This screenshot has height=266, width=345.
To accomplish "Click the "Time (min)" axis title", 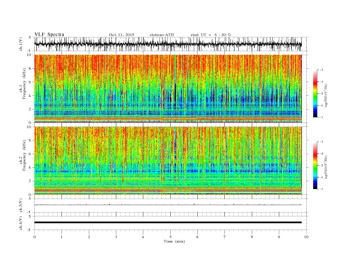I will 174,241.
